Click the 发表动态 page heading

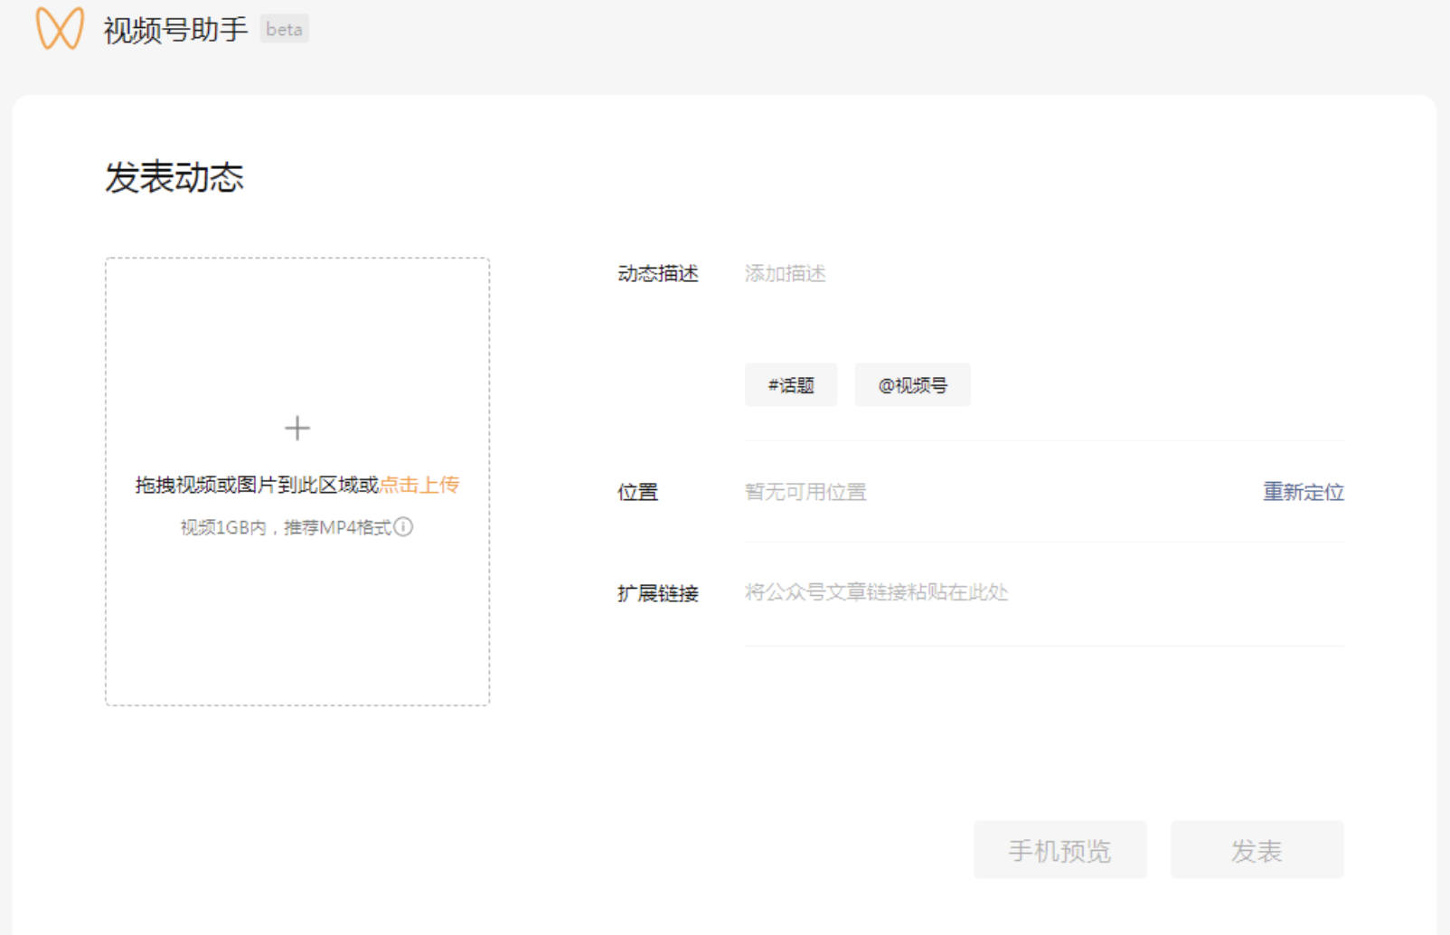[174, 177]
